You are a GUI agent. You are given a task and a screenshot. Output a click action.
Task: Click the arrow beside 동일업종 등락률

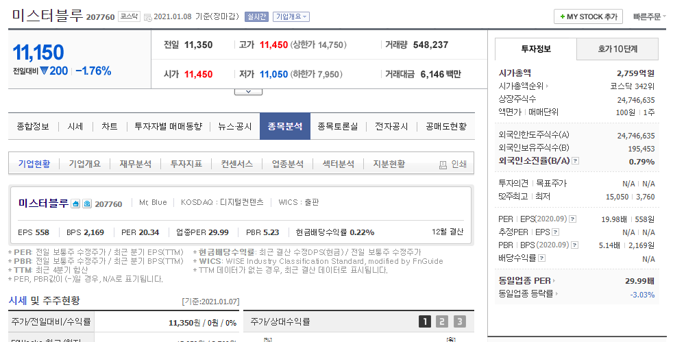[x=556, y=294]
